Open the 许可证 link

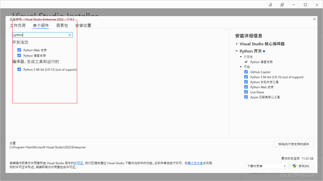[x=78, y=163]
